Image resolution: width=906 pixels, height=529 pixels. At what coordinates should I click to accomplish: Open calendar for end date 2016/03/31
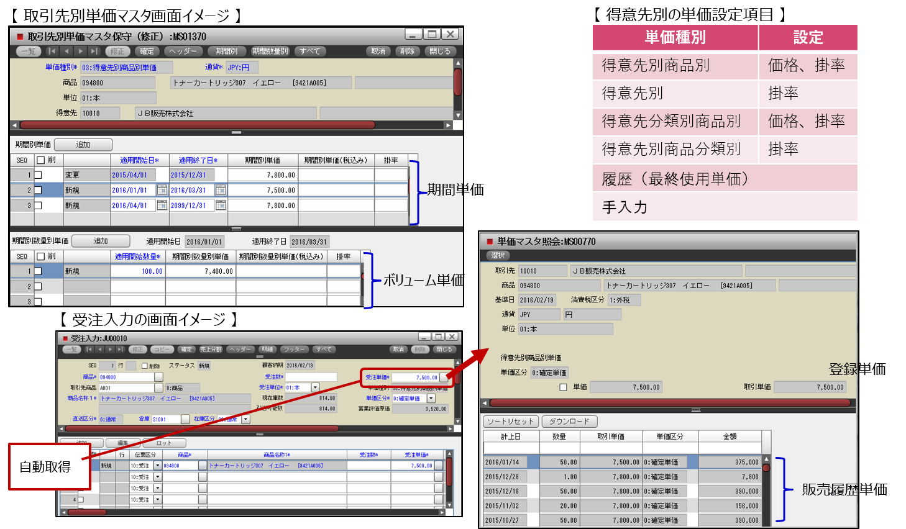click(x=221, y=190)
